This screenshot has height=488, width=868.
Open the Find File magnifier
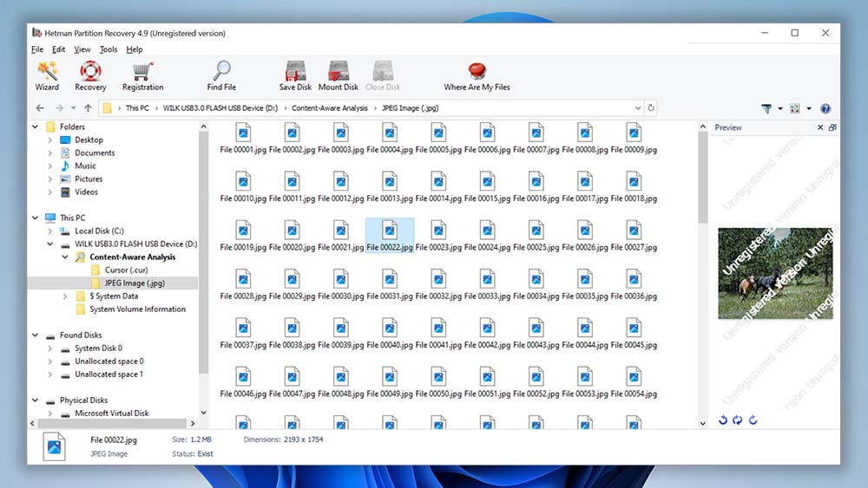tap(221, 76)
